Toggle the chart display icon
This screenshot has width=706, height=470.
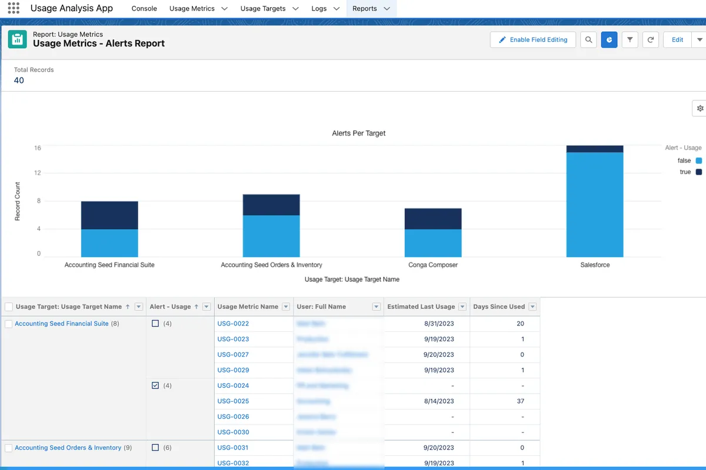click(609, 39)
